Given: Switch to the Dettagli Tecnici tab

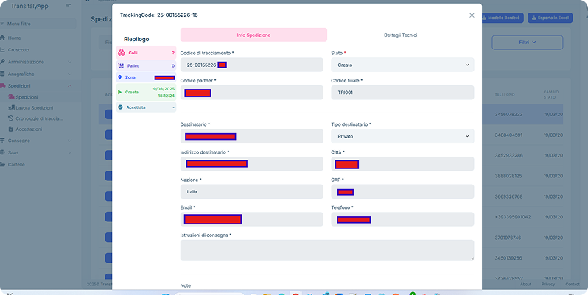Looking at the screenshot, I should click(400, 35).
